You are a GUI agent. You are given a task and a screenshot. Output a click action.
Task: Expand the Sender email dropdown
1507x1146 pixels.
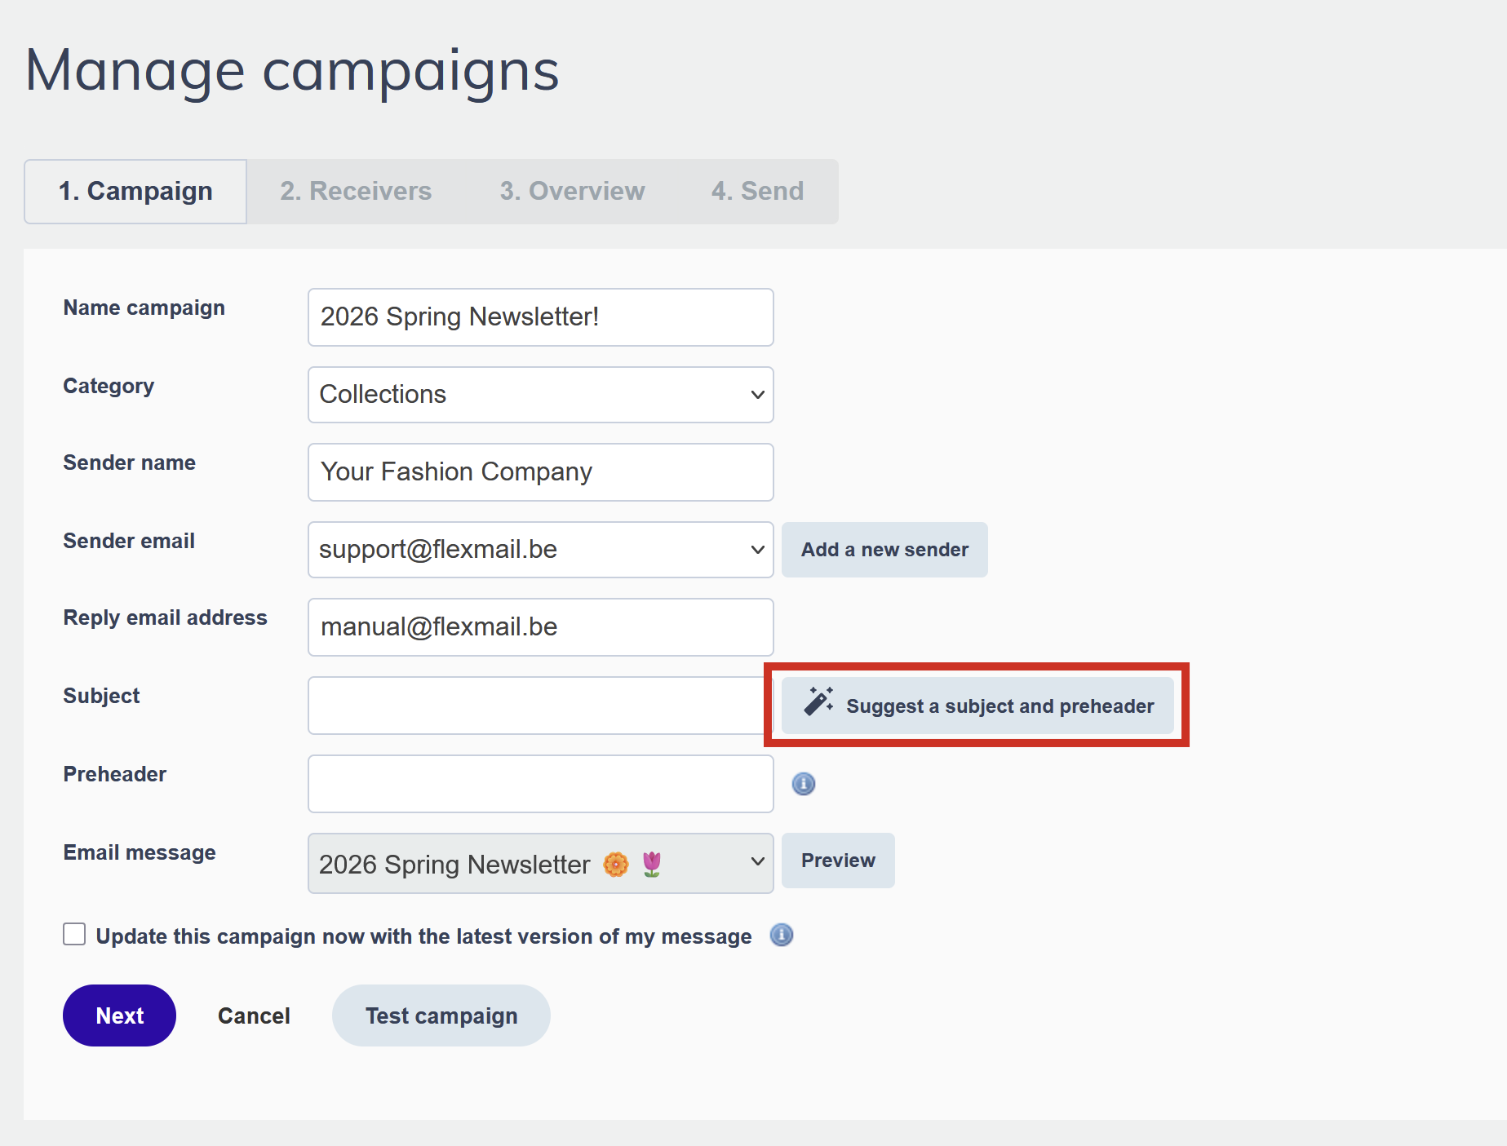[x=540, y=550]
